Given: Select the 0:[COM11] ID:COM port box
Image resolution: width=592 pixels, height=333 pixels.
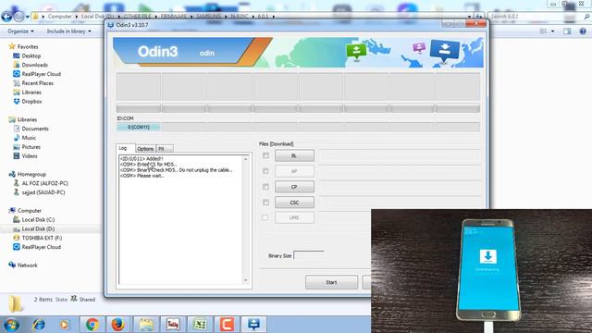Looking at the screenshot, I should click(x=139, y=128).
